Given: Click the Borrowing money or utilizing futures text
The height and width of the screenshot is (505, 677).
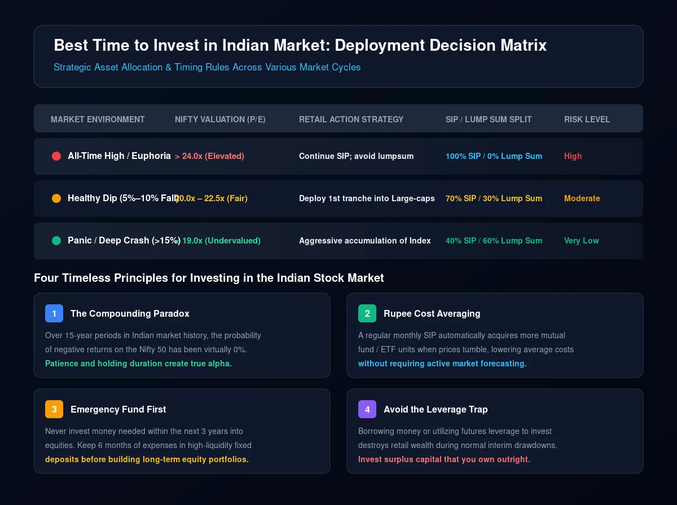Looking at the screenshot, I should point(458,438).
